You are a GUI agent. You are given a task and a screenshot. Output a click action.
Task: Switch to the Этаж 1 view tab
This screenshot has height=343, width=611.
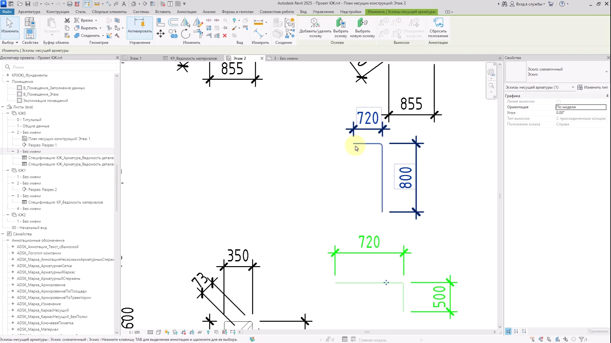pos(135,58)
